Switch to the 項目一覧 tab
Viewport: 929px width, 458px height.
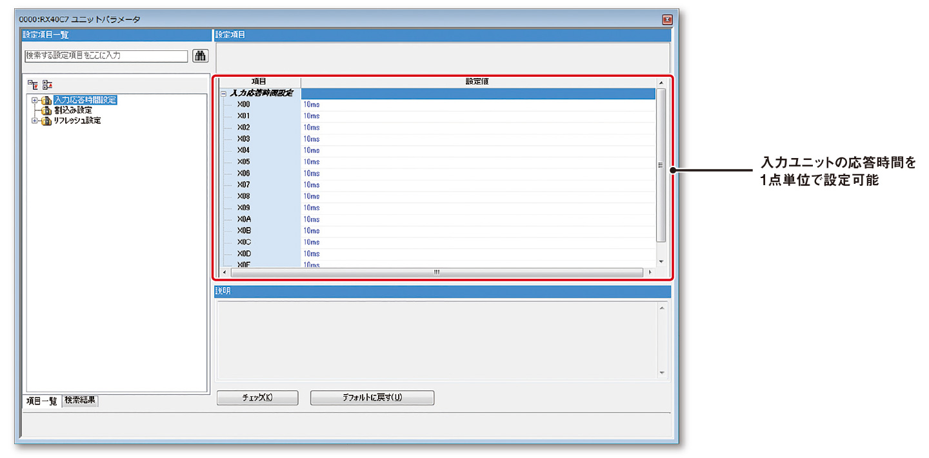pyautogui.click(x=41, y=401)
